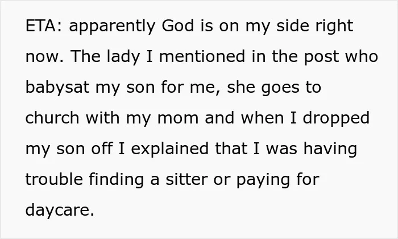The image size is (398, 239).
Task: Click the word "church" in fourth line
Action: (52, 118)
